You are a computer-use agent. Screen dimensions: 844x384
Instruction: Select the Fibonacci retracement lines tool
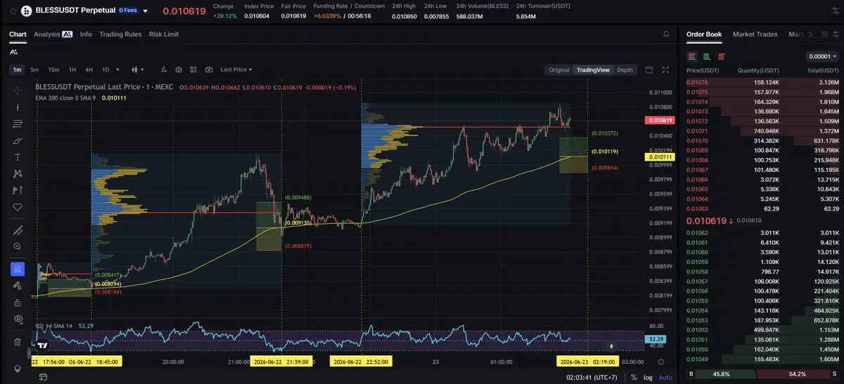(18, 124)
